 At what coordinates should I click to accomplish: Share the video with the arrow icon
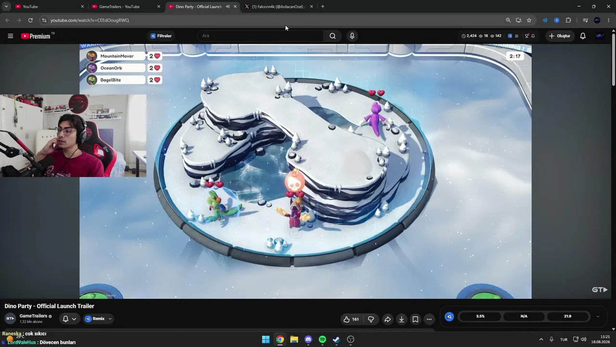pos(387,319)
